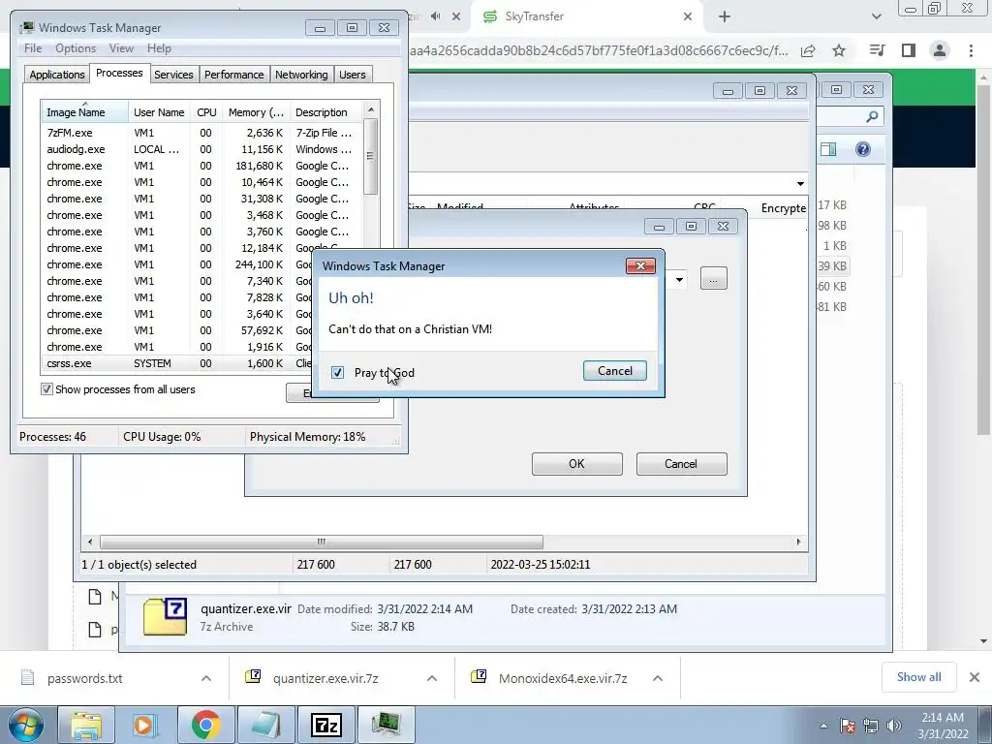Select the SkyTransfer tab
Image resolution: width=992 pixels, height=744 pixels.
587,17
